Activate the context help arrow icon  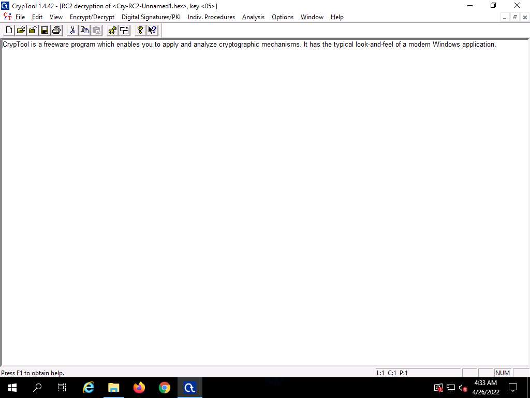click(152, 30)
